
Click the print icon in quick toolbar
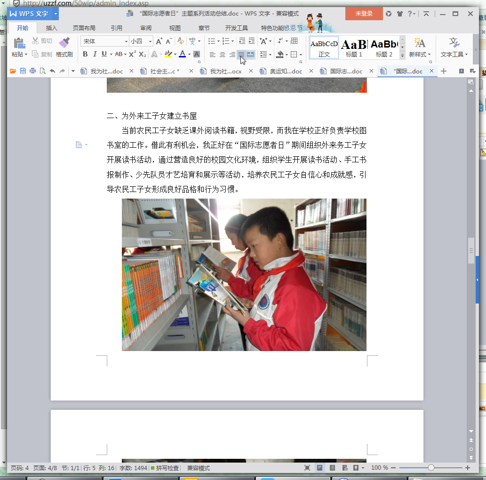pos(32,72)
